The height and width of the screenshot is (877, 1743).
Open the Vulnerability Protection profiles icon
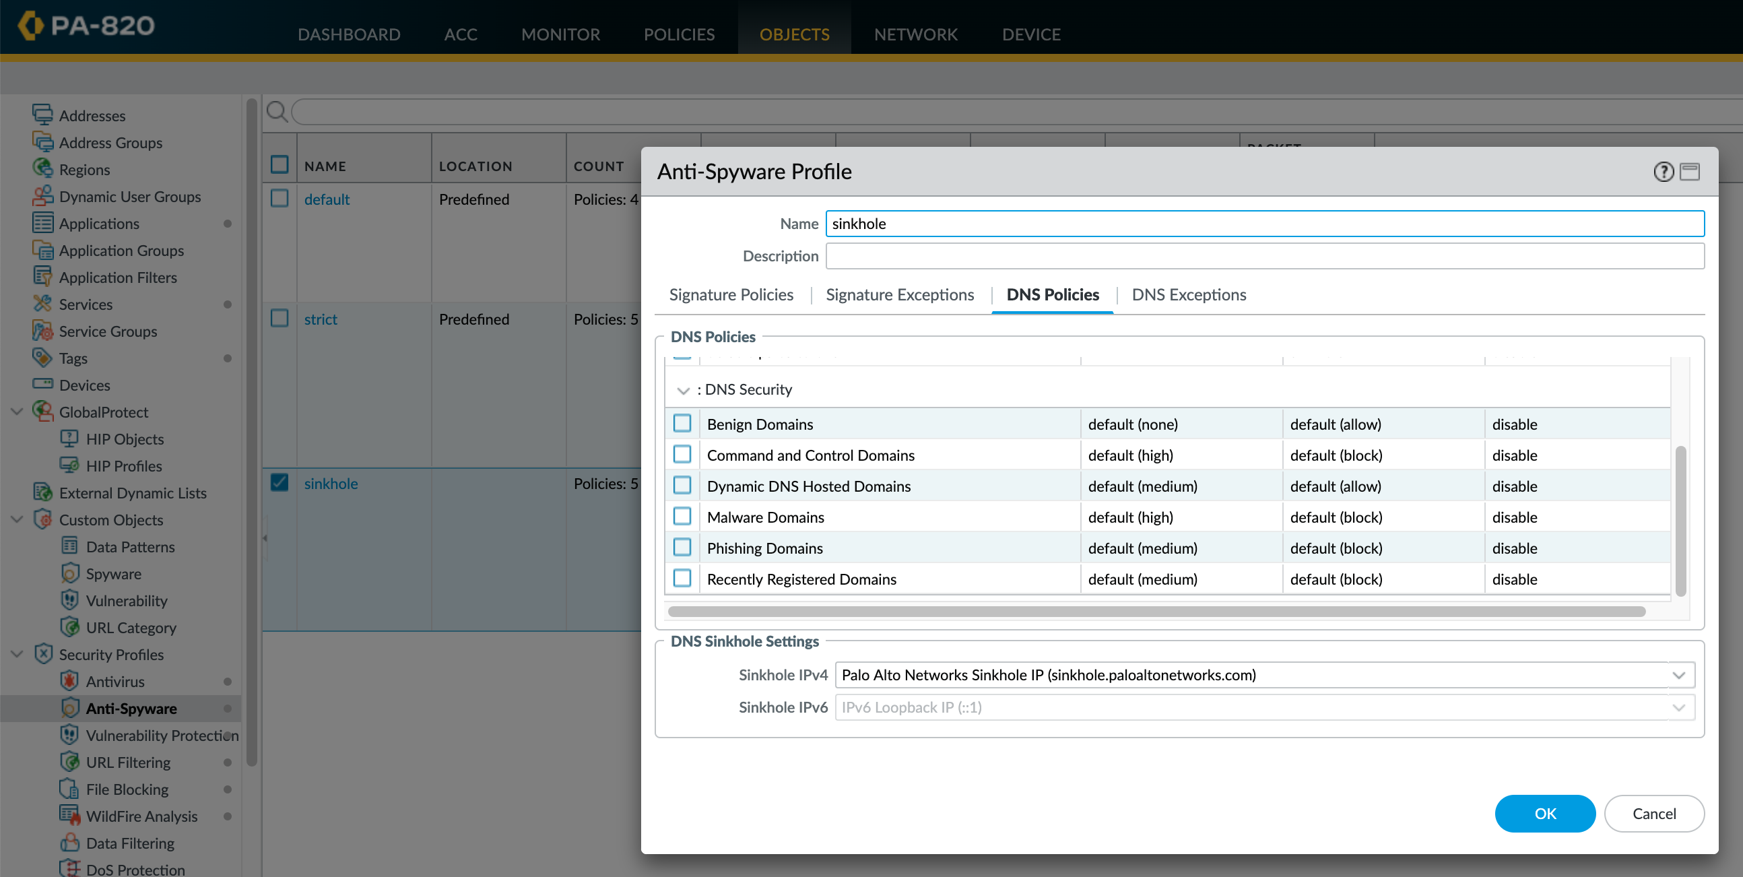click(x=70, y=735)
